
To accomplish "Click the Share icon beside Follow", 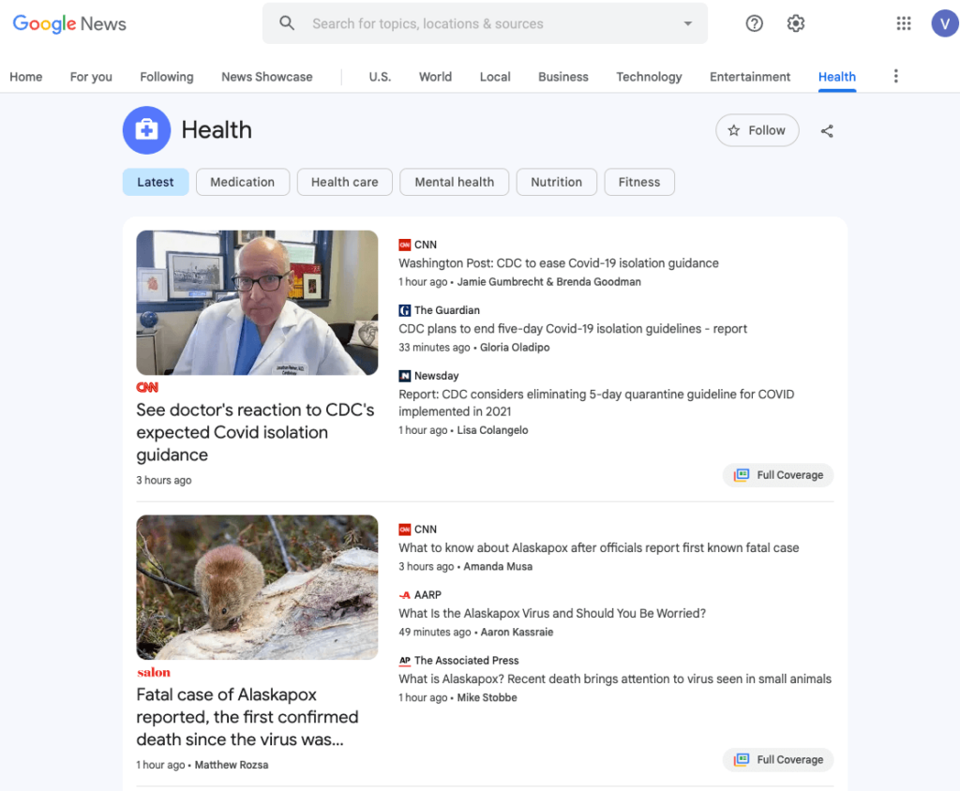I will 827,131.
